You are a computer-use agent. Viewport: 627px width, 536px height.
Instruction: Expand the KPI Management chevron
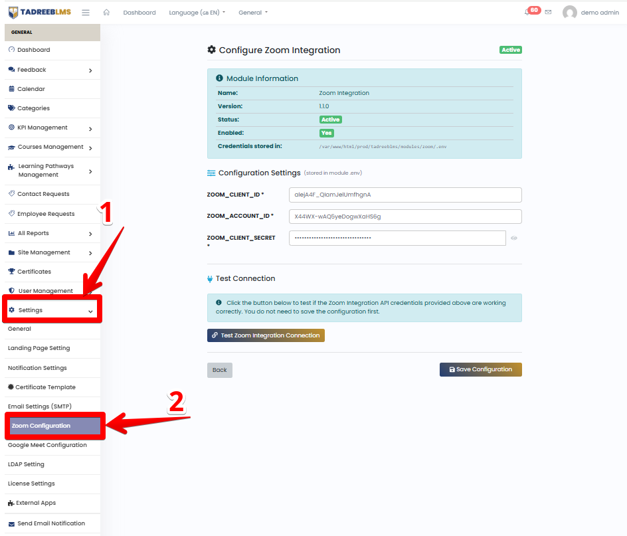(x=90, y=129)
